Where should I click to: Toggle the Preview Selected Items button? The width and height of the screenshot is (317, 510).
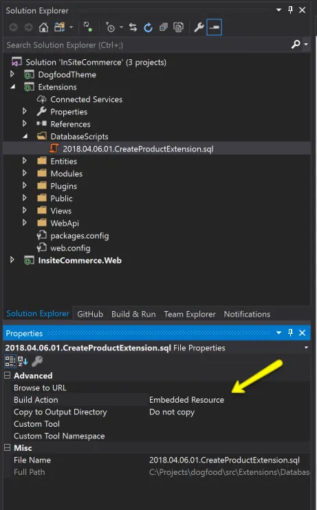(214, 28)
